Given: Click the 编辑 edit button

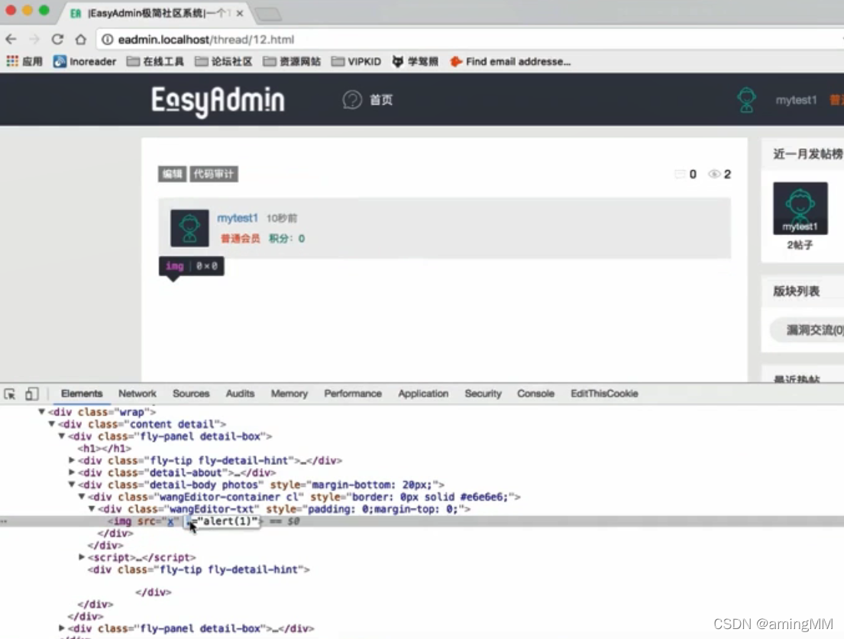Looking at the screenshot, I should click(x=173, y=174).
